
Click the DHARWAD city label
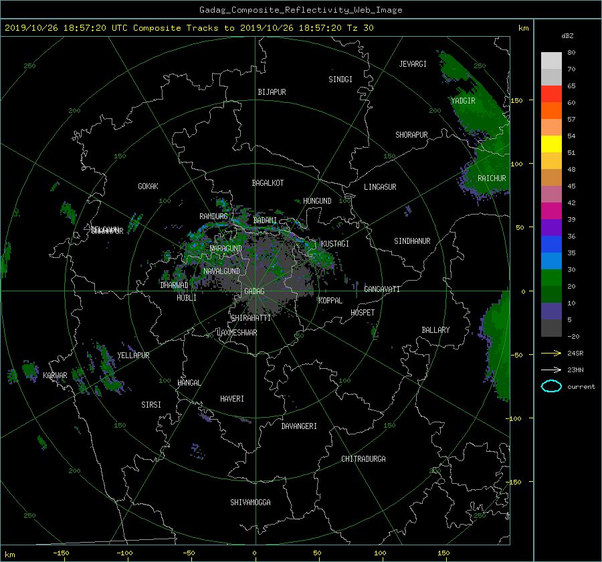pos(175,285)
